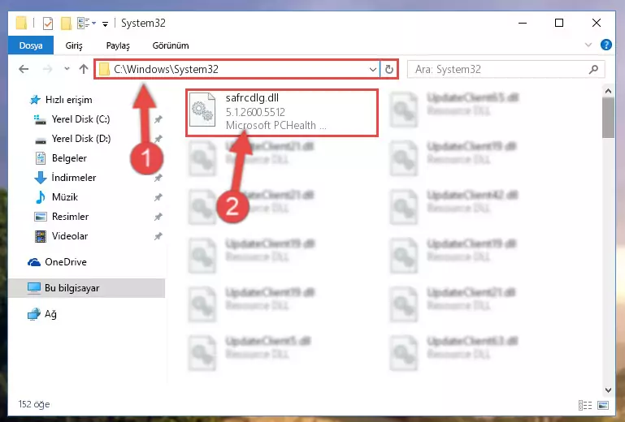625x422 pixels.
Task: Click the version text 5.1.2600.5512
Action: pyautogui.click(x=255, y=112)
